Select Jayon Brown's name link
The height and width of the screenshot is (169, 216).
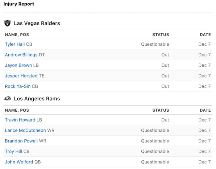18,65
